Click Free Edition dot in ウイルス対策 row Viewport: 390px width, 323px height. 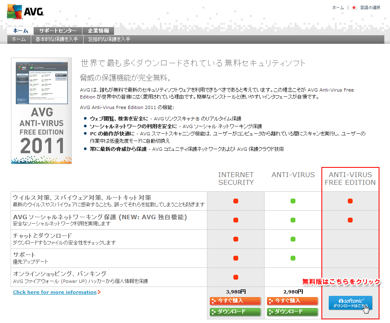350,201
